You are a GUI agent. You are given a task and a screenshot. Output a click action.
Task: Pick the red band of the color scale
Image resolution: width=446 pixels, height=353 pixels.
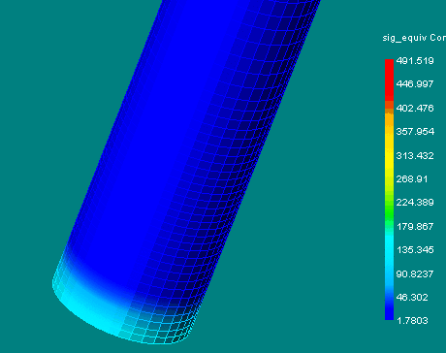(x=389, y=80)
